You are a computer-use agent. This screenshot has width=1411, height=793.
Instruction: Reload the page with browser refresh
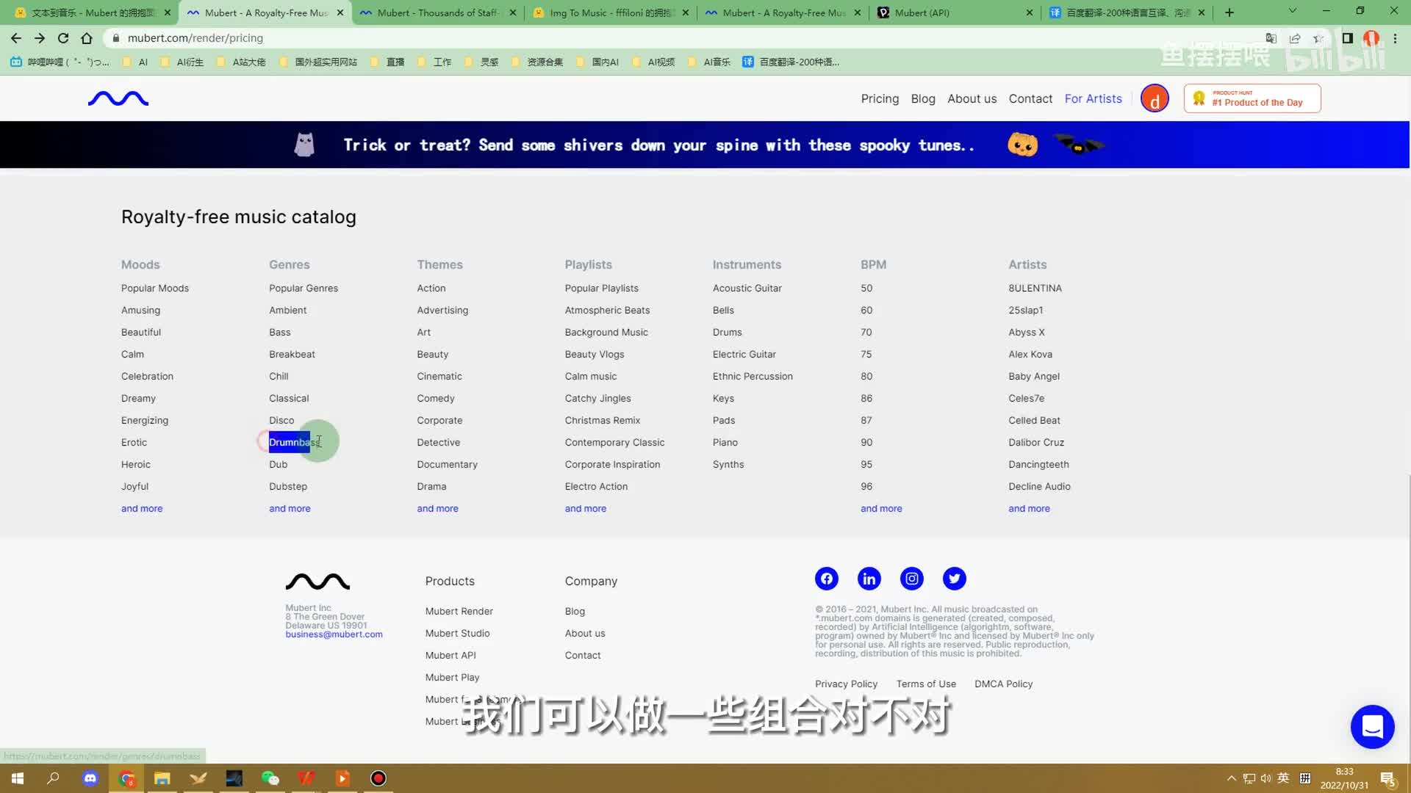[x=63, y=38]
